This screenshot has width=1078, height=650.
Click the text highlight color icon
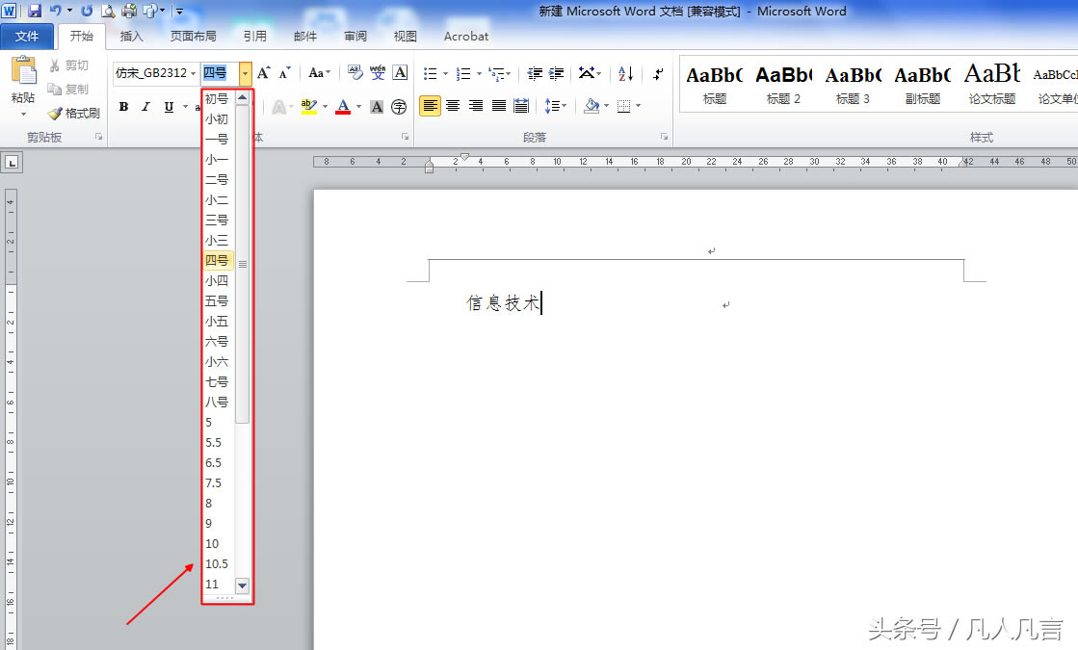click(x=308, y=107)
